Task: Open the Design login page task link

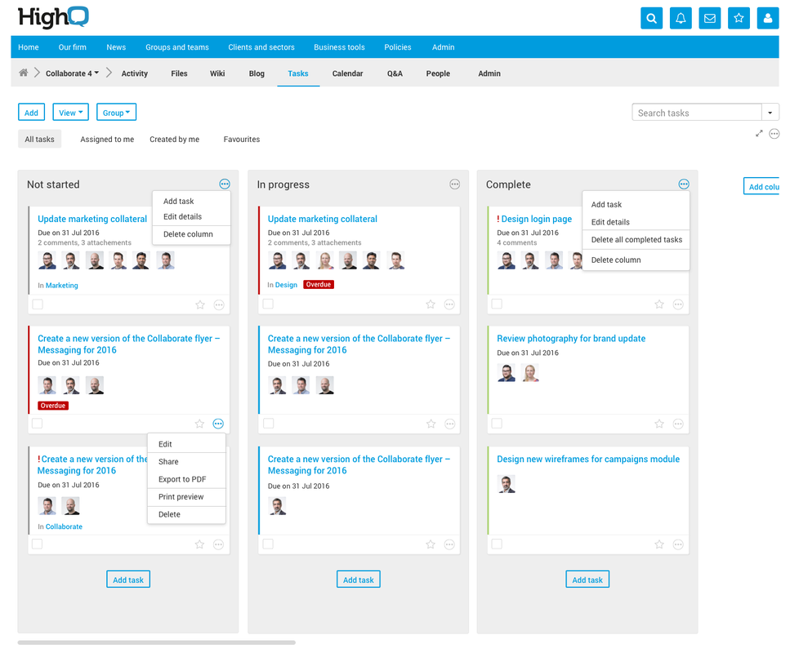Action: [536, 219]
